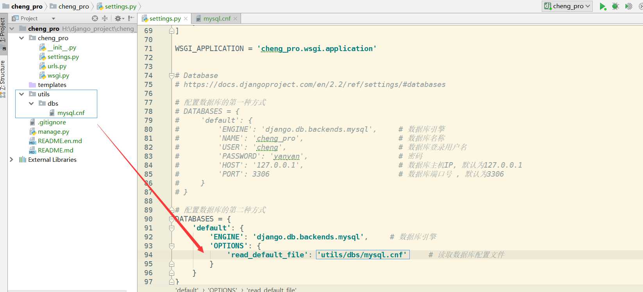This screenshot has width=643, height=292.
Task: Select the utils folder in the tree
Action: tap(39, 94)
